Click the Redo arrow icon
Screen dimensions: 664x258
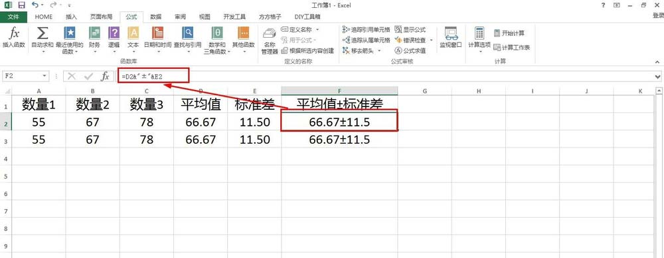(53, 5)
